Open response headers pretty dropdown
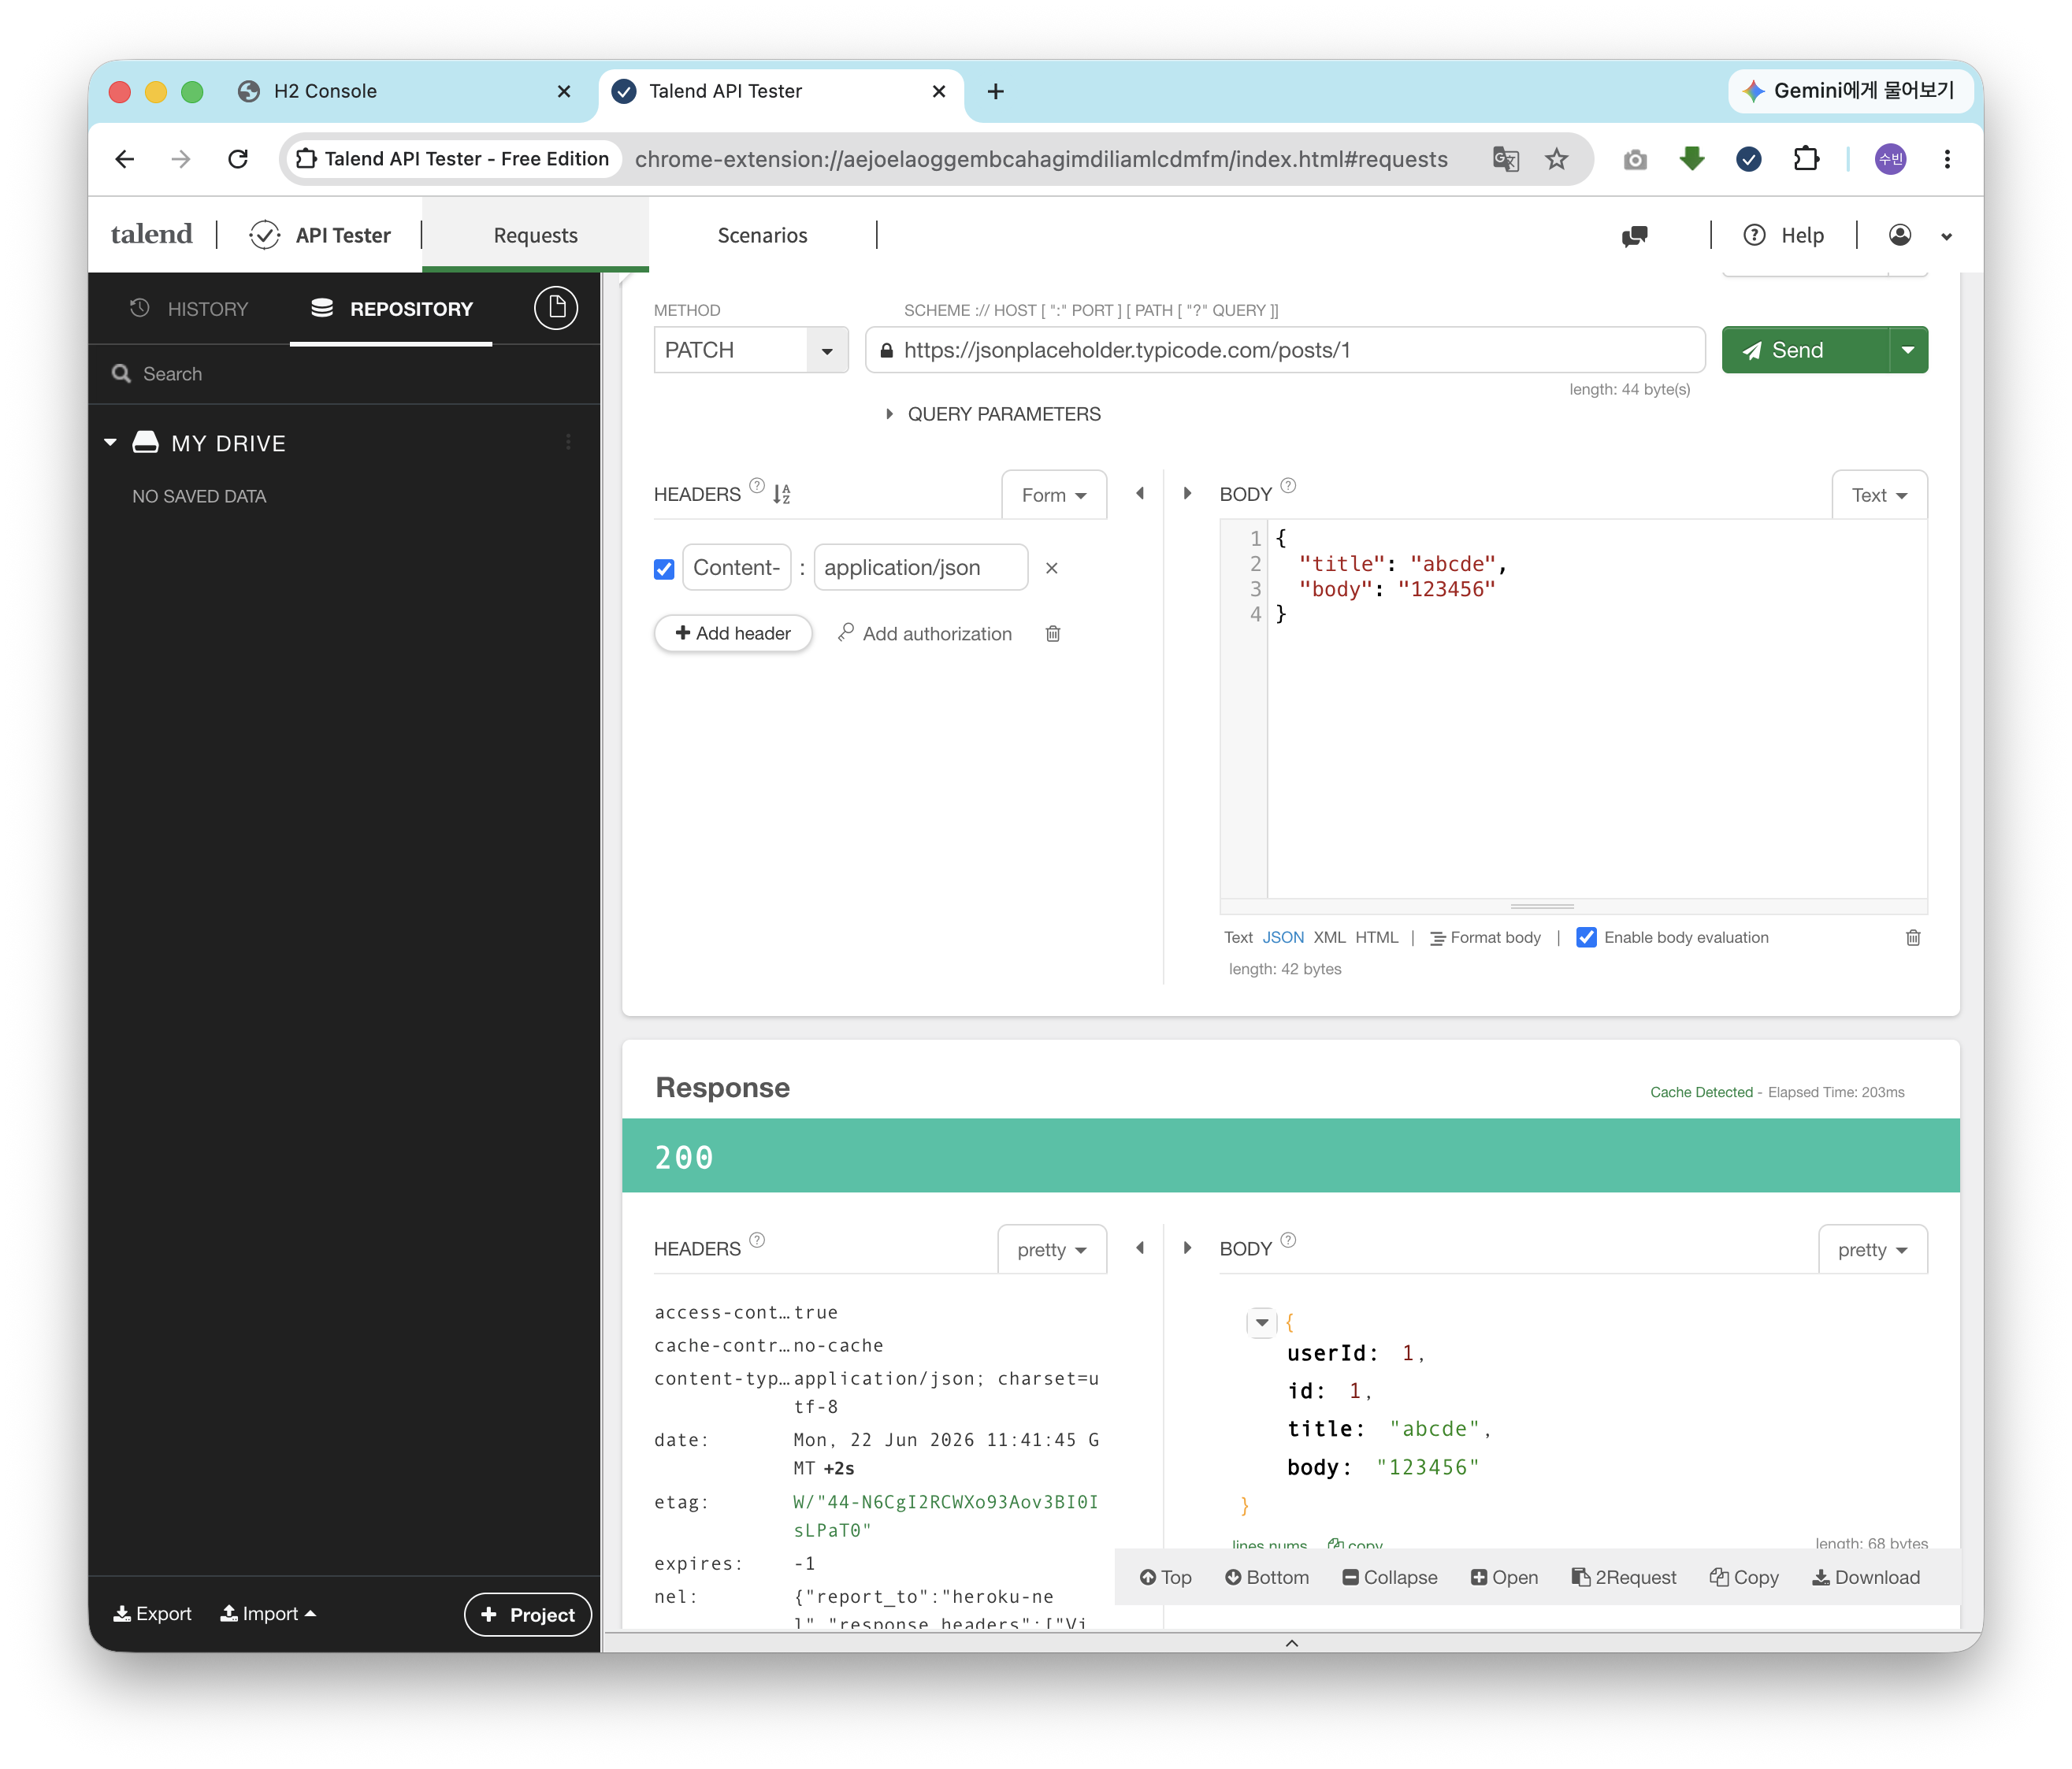The height and width of the screenshot is (1769, 2072). pyautogui.click(x=1052, y=1250)
